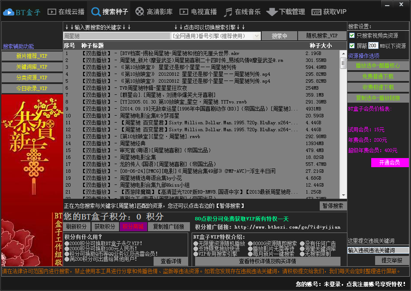This screenshot has height=291, width=411.
Task: Click 复制选中-播放链接 button
Action: [378, 98]
